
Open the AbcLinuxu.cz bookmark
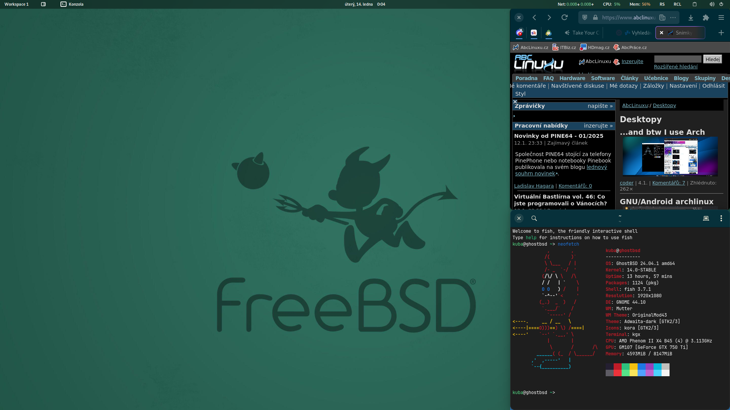pyautogui.click(x=530, y=47)
